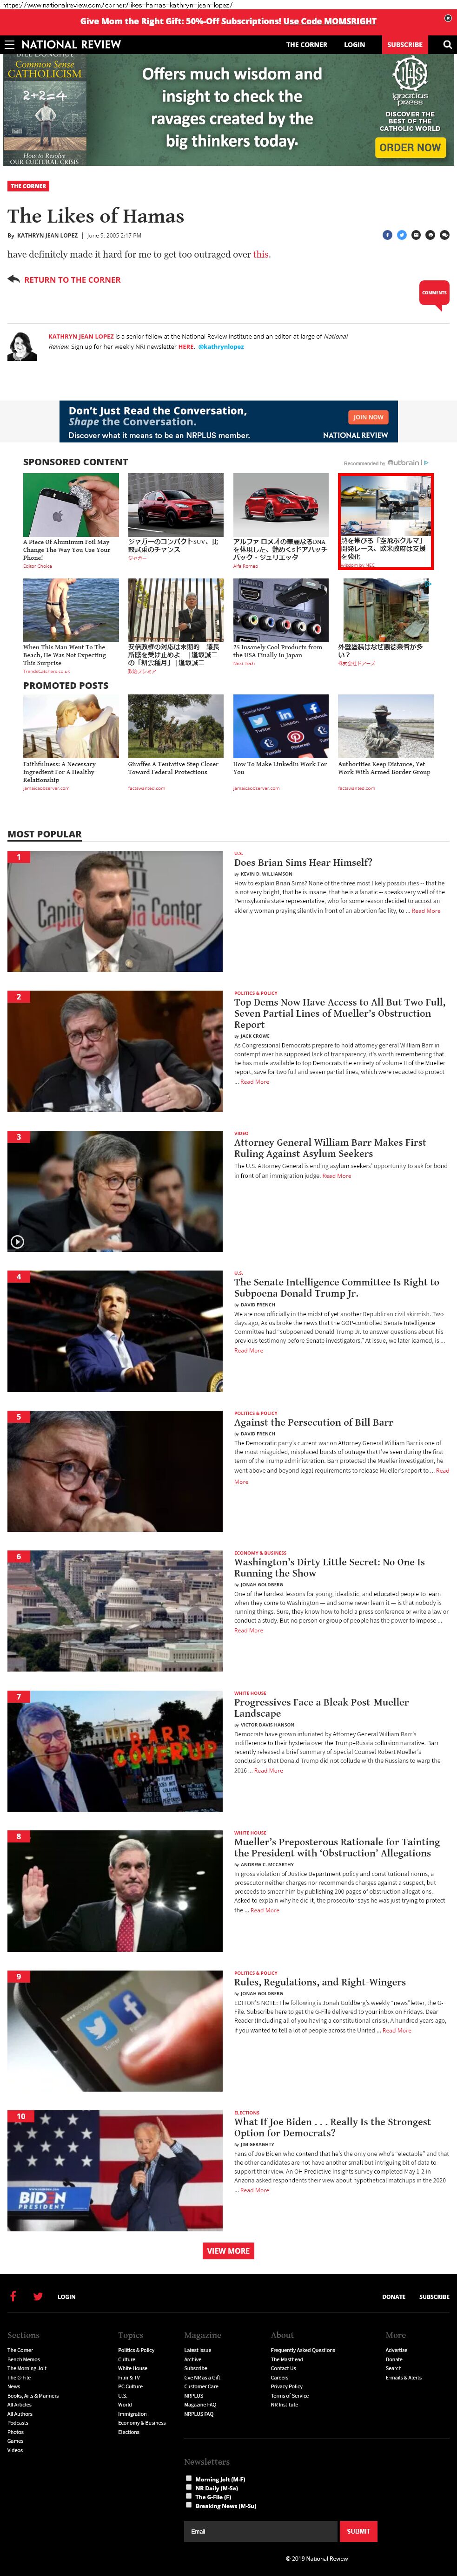Viewport: 457px width, 2576px height.
Task: Check the Morning Jolt (M-F) newsletter box
Action: pos(189,2478)
